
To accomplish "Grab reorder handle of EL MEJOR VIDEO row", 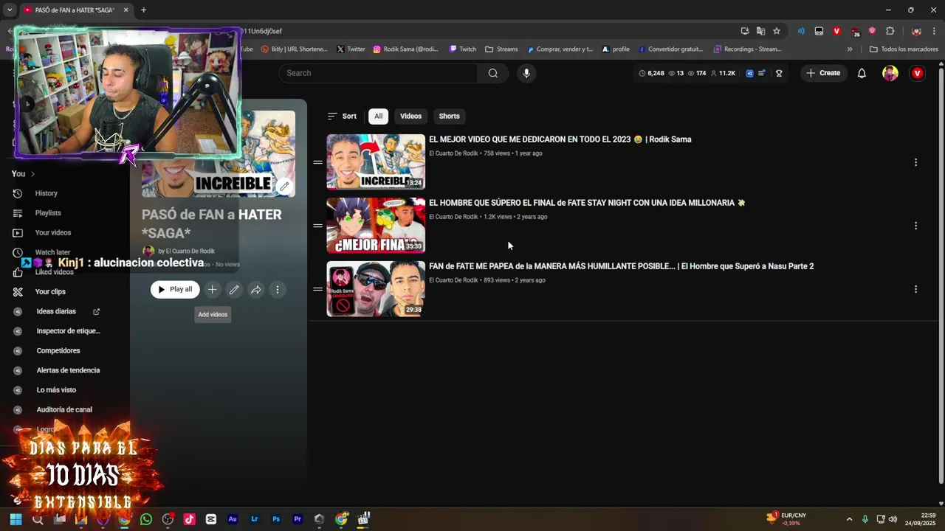I will 317,162.
